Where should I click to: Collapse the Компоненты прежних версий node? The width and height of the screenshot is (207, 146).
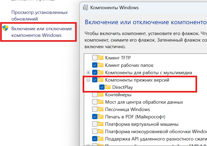pyautogui.click(x=88, y=80)
